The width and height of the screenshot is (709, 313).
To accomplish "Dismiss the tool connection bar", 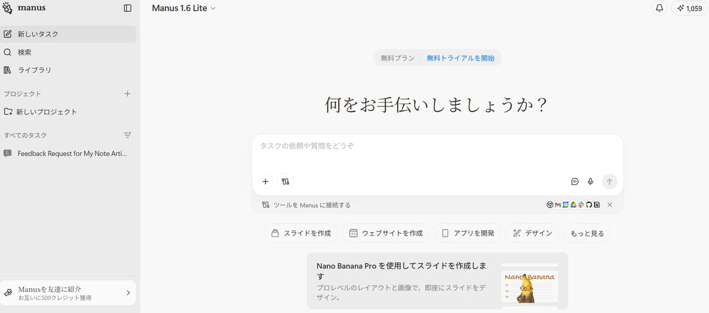I will click(610, 205).
